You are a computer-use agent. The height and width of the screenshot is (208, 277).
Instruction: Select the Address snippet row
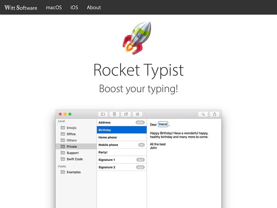pos(122,122)
